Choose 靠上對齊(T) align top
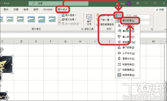Screen dimensions: 167x101 coord(127,37)
